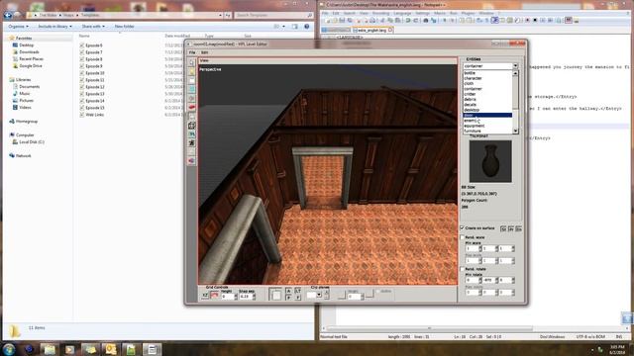The image size is (634, 356).
Task: Open Google Drive in Explorer sidebar
Action: (x=31, y=66)
